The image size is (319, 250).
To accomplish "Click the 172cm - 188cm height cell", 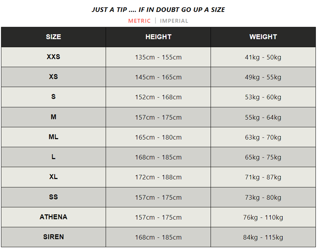I will [158, 177].
